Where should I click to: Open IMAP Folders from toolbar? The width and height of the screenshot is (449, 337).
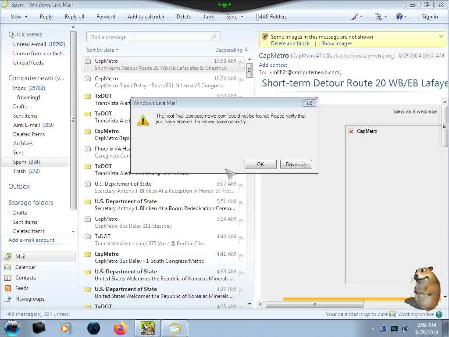coord(271,17)
